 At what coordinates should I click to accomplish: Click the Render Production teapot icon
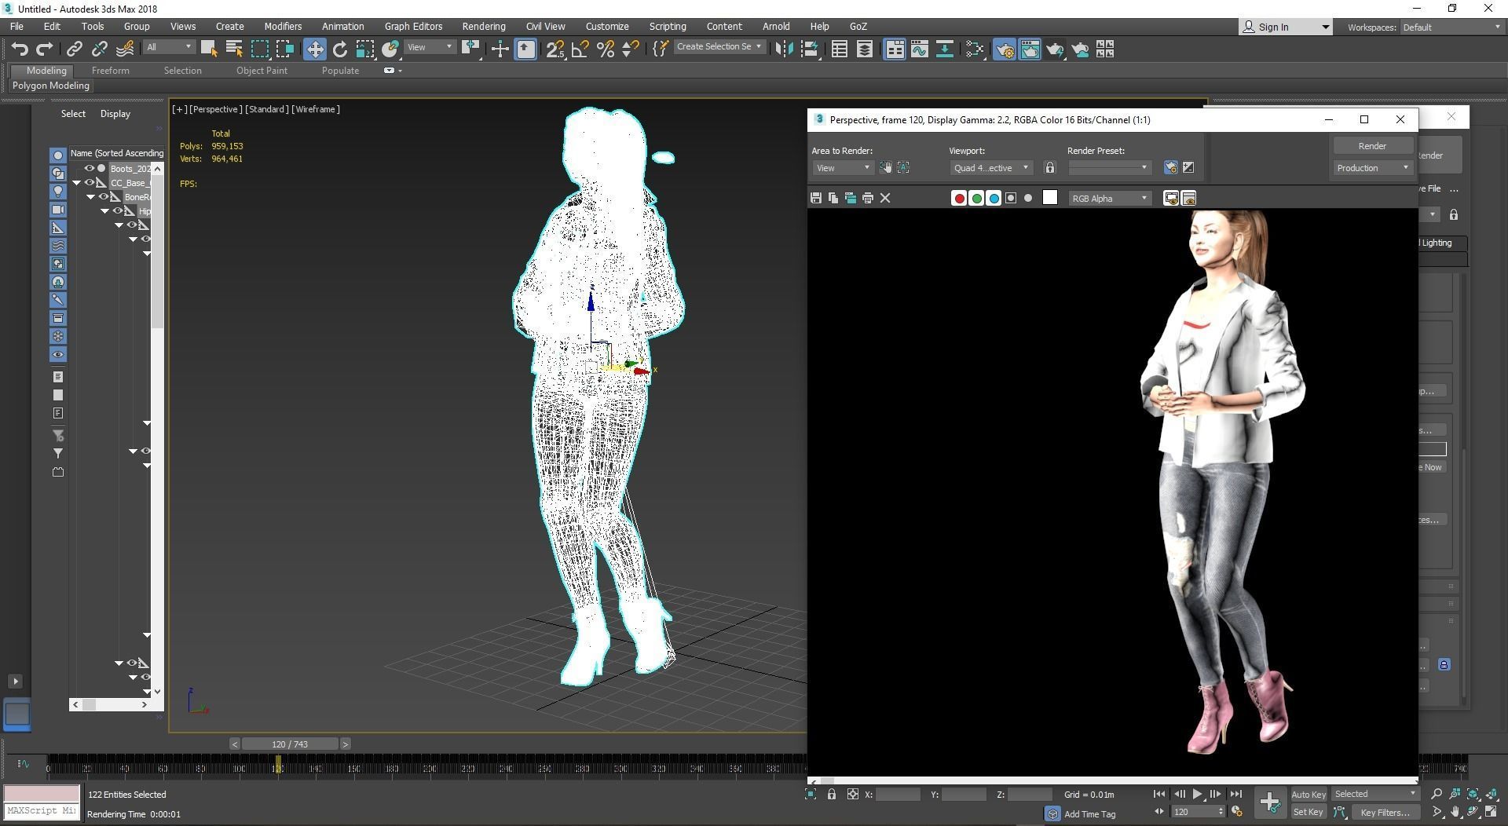(1055, 49)
